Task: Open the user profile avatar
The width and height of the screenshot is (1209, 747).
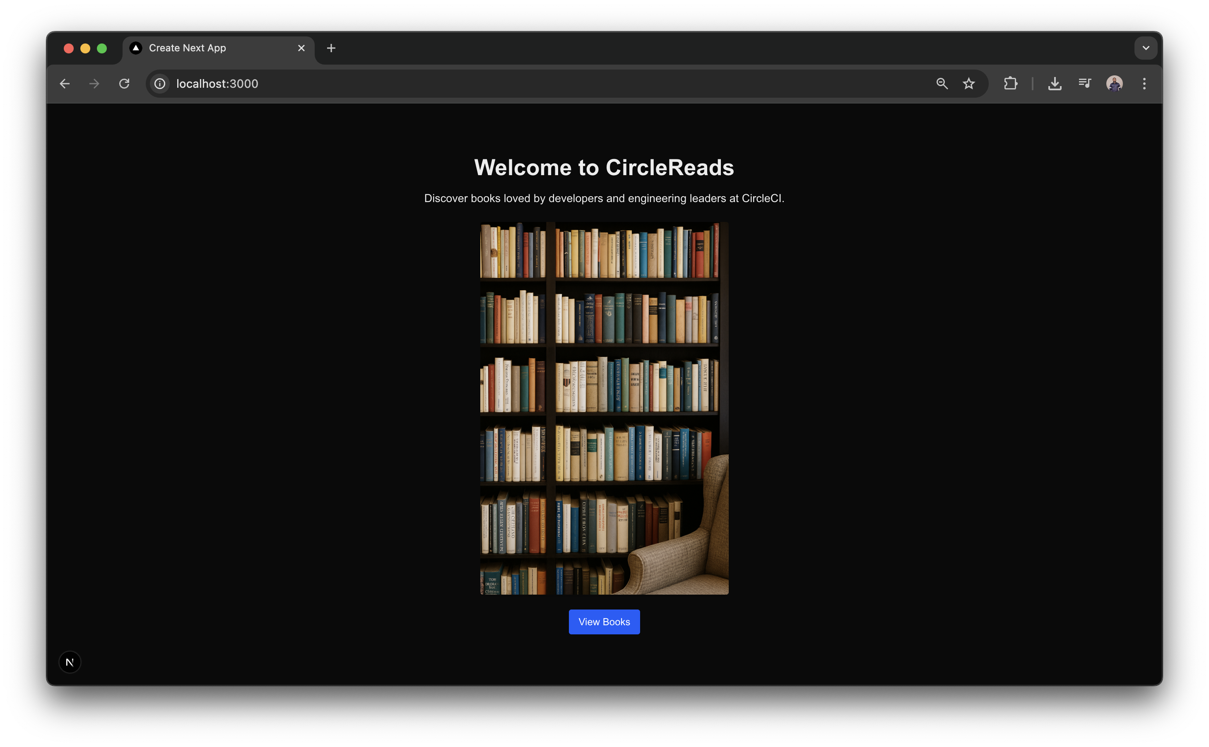Action: pos(1114,84)
